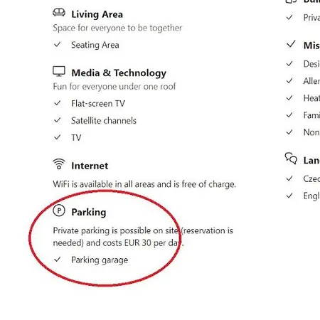This screenshot has width=320, height=320.
Task: Select the Internet section heading
Action: 90,166
